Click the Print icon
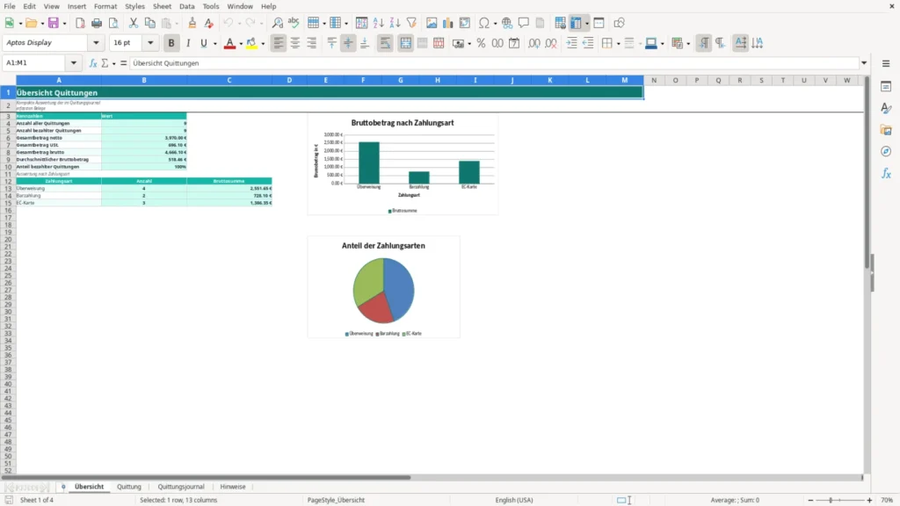The height and width of the screenshot is (506, 900). pos(97,23)
